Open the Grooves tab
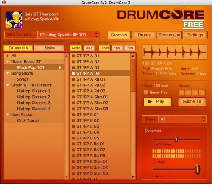 tap(119, 35)
